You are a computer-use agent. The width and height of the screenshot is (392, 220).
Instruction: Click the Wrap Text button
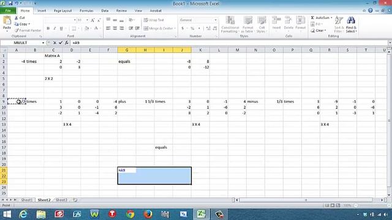pyautogui.click(x=154, y=20)
